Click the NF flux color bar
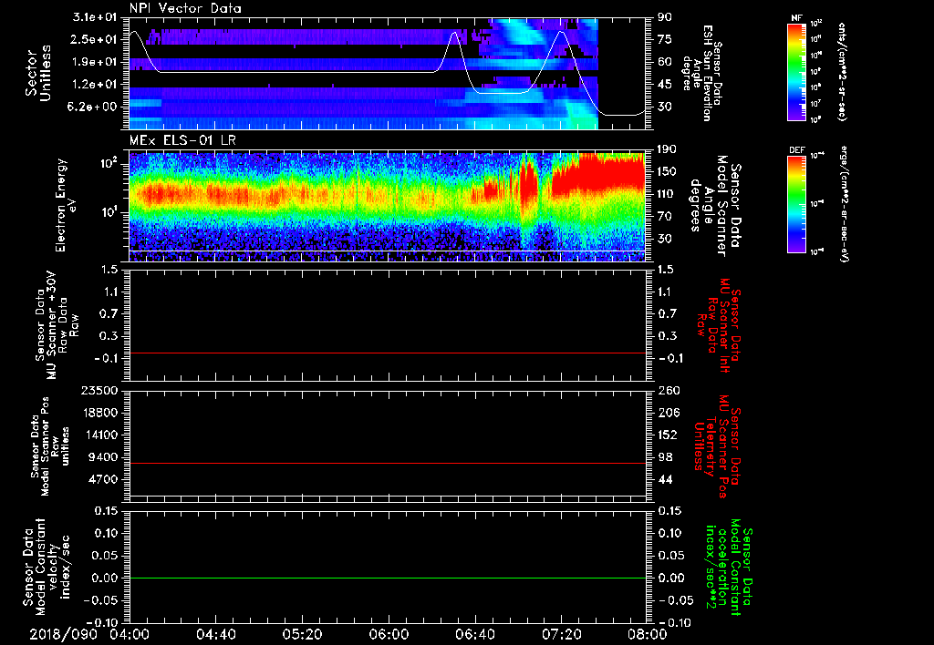Image resolution: width=934 pixels, height=645 pixels. pos(796,71)
